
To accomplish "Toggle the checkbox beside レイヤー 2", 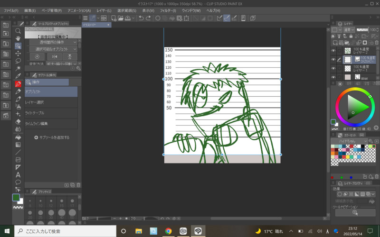I will click(339, 51).
